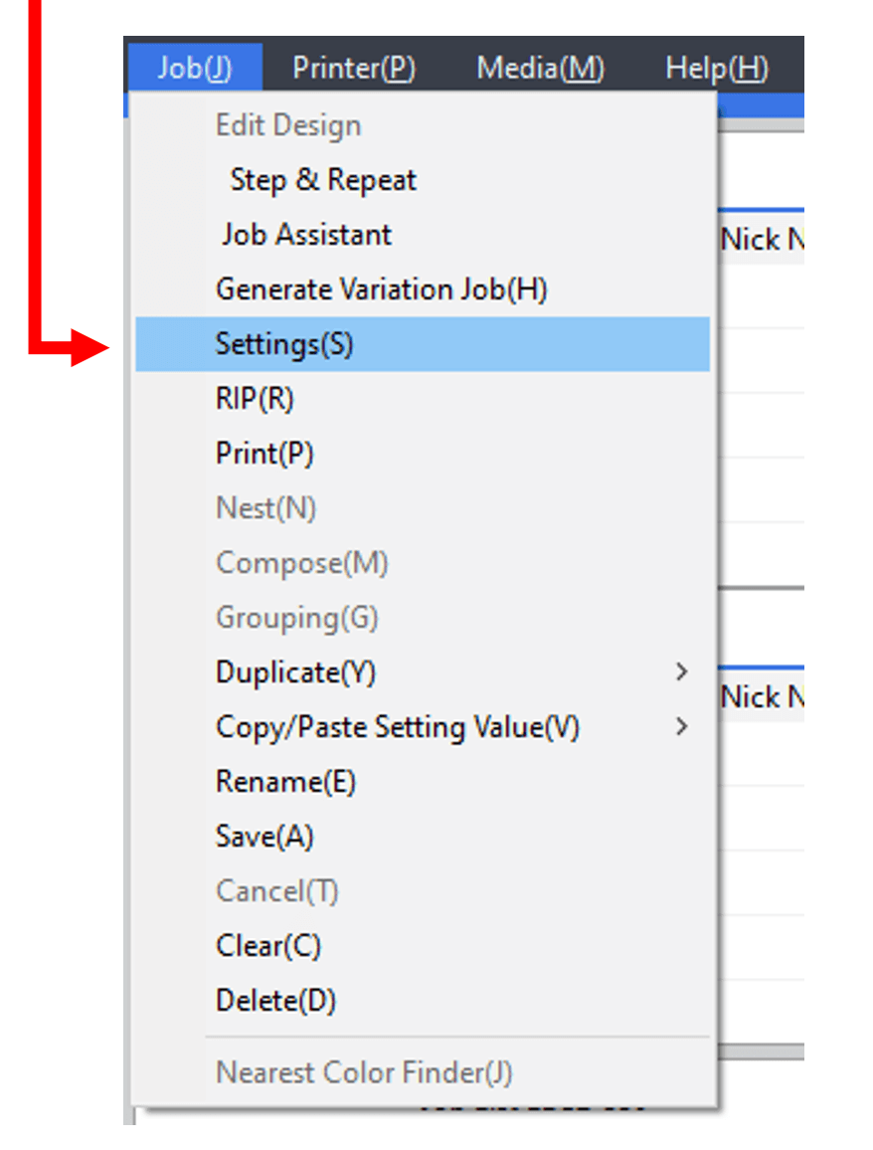Open the Media(M) menu
Image resolution: width=873 pixels, height=1150 pixels.
tap(540, 68)
